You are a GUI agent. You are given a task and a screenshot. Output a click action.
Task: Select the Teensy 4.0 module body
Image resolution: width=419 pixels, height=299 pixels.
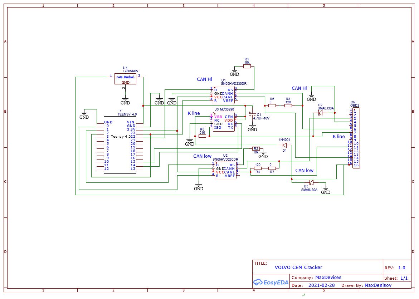[120, 145]
